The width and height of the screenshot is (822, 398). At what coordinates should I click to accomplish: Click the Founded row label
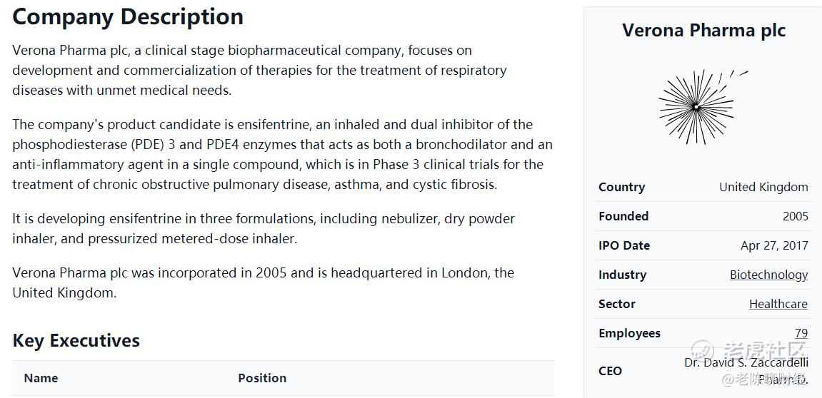click(623, 216)
